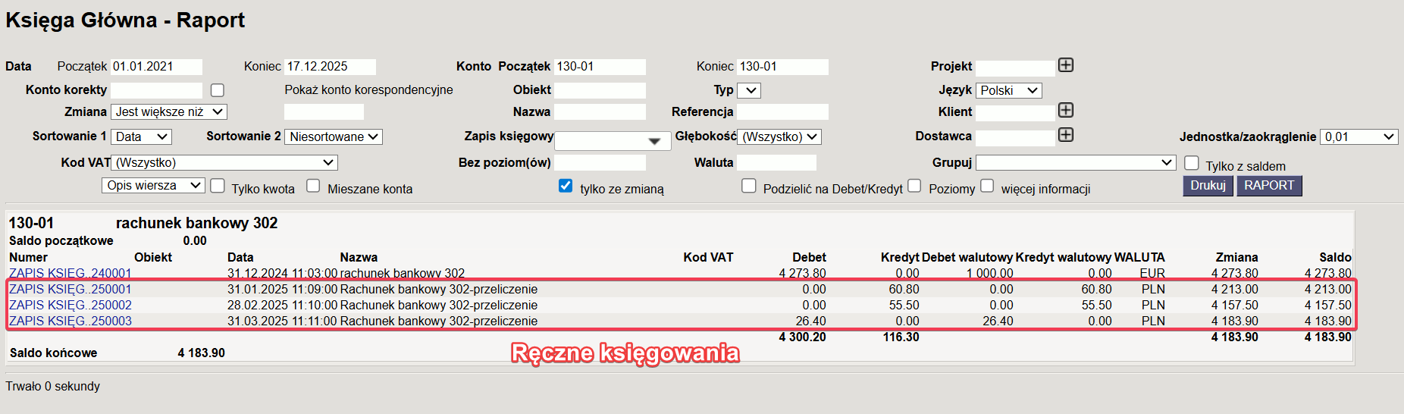Open the Zmiana 'Jest większe niż' dropdown
1404x414 pixels.
pos(168,111)
